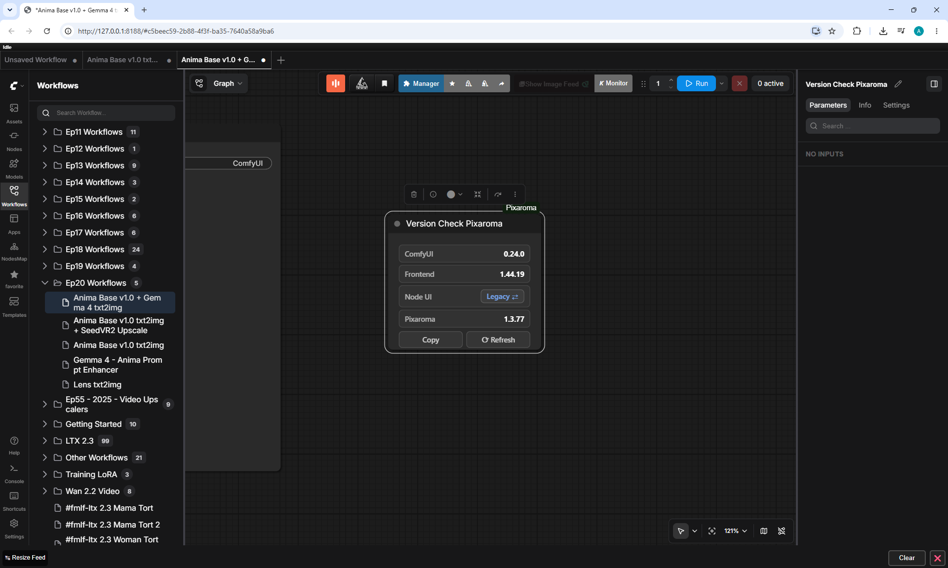This screenshot has height=568, width=948.
Task: Expand the LTX 2.3 folder
Action: pyautogui.click(x=45, y=441)
